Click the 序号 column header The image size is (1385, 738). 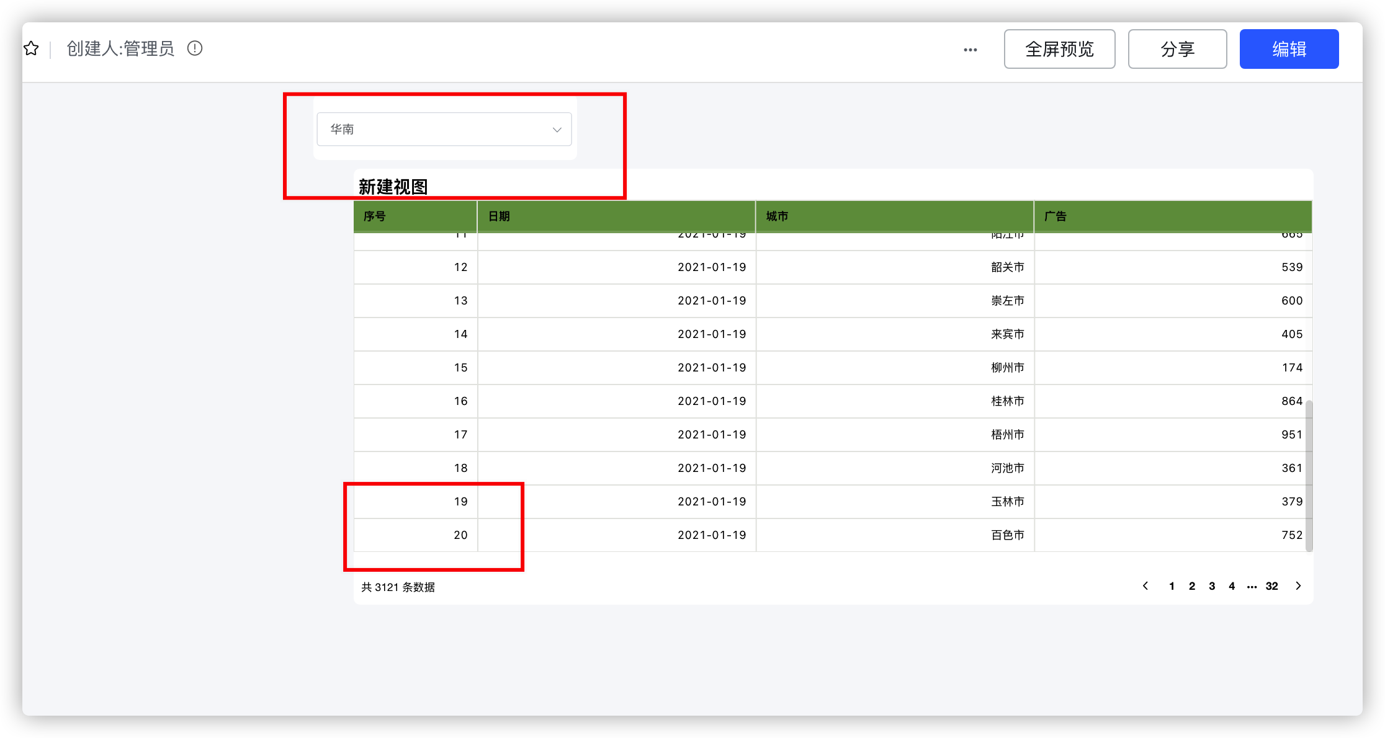(x=415, y=216)
